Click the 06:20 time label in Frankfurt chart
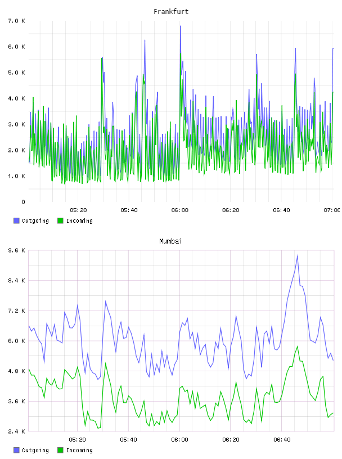342x459 pixels. [231, 210]
